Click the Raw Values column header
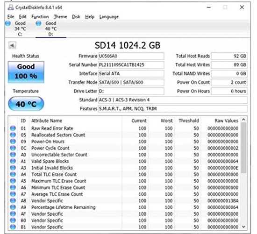This screenshot has height=234, width=257. [221, 121]
